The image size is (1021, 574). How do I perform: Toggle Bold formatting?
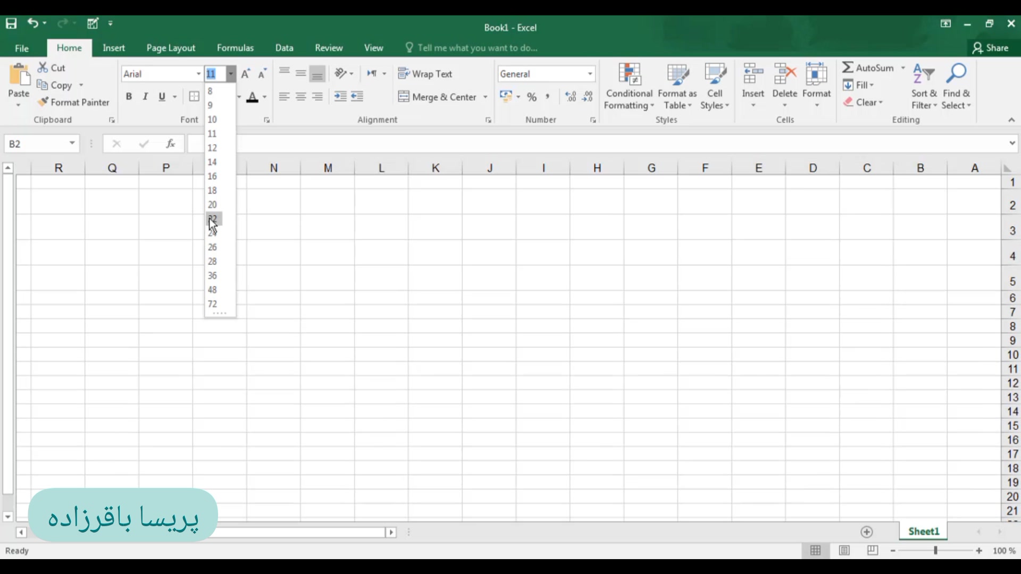129,97
